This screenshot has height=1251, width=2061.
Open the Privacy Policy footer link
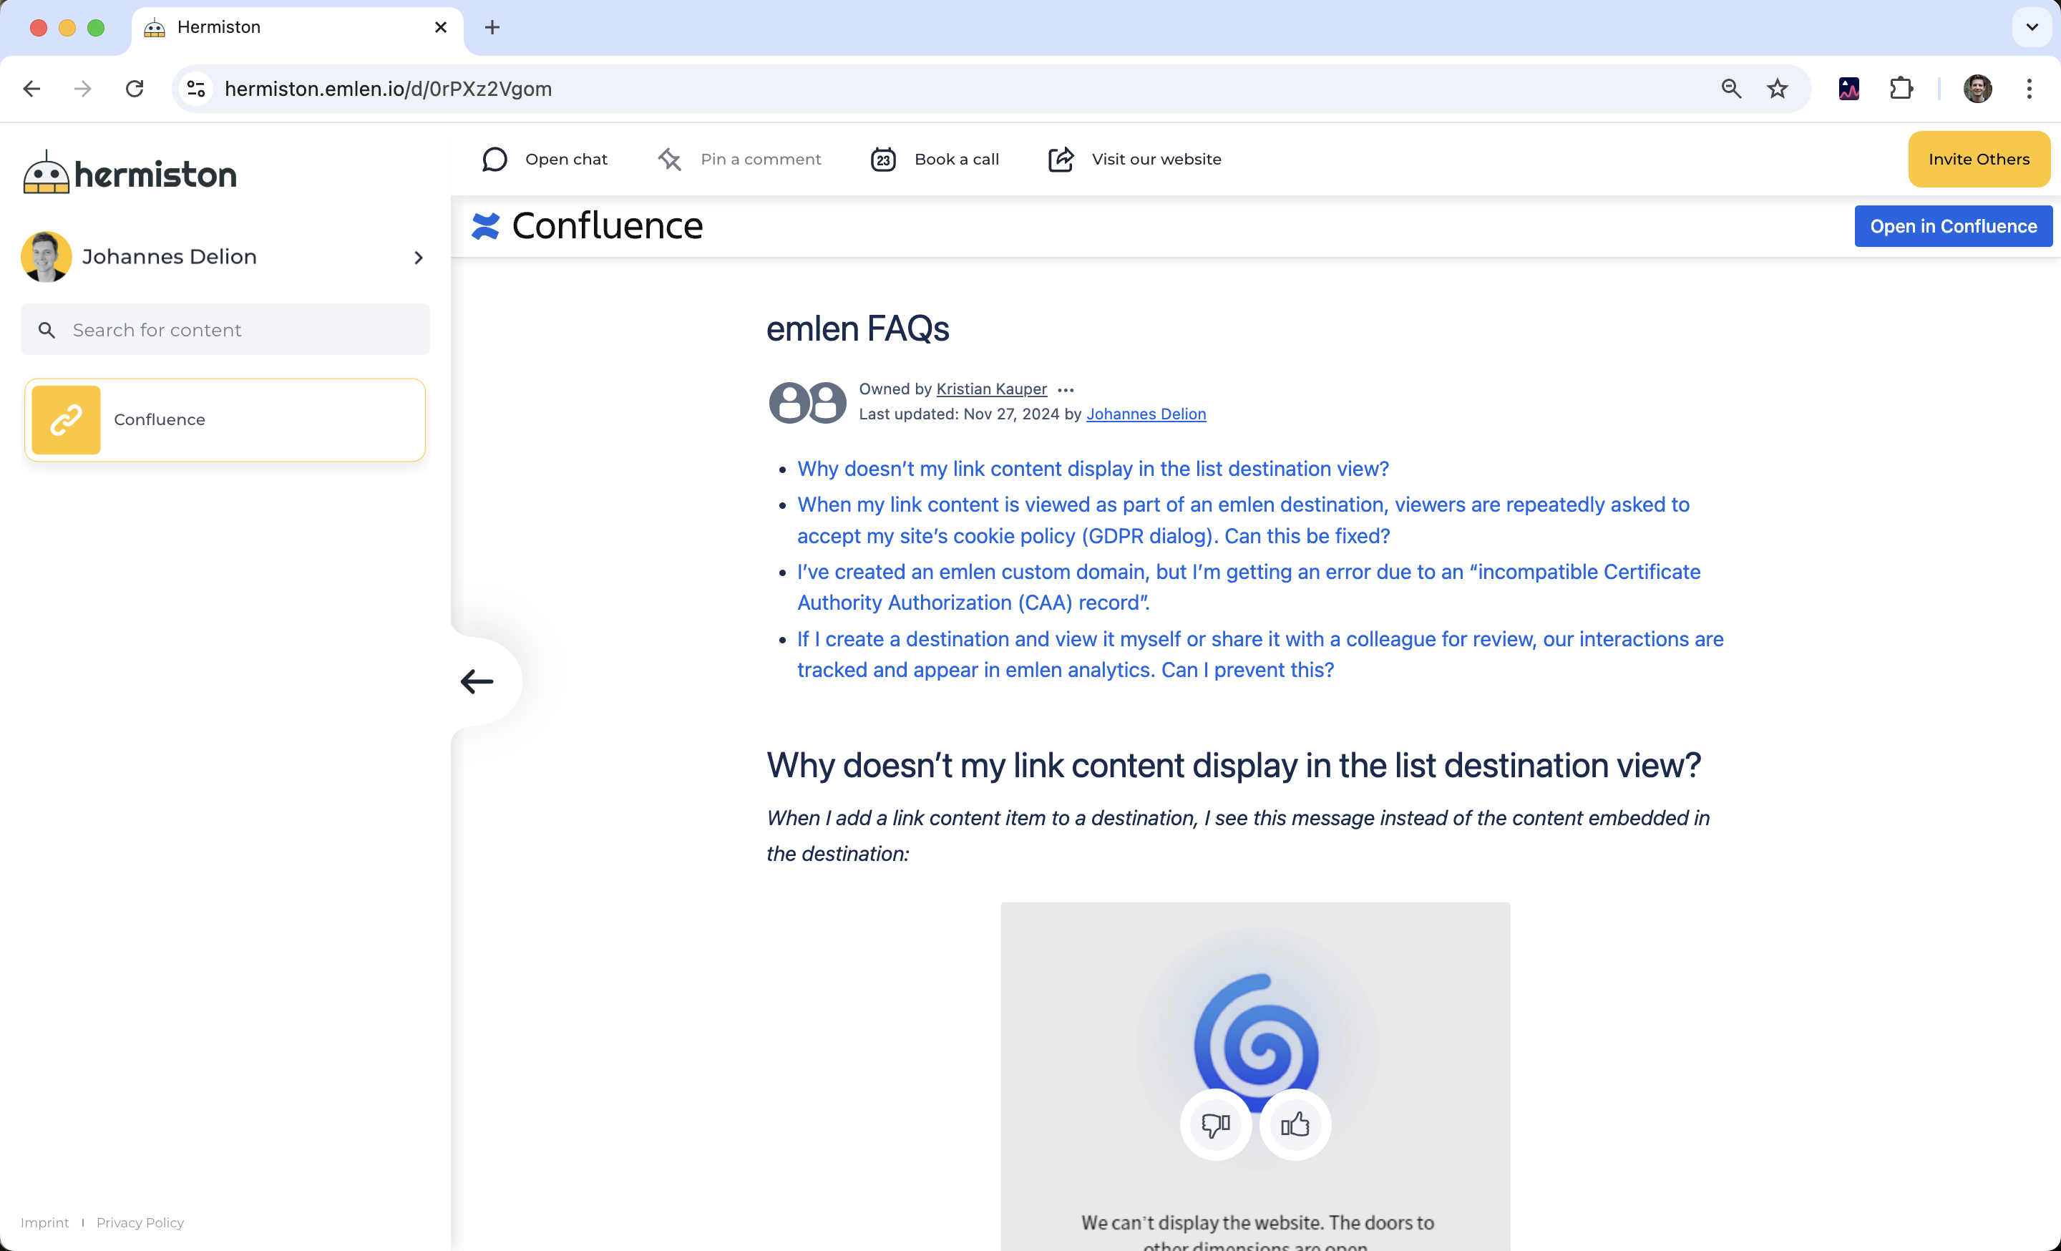tap(140, 1222)
